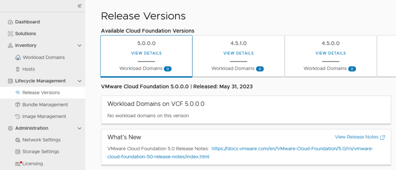Image resolution: width=396 pixels, height=170 pixels.
Task: Collapse the sidebar with double-chevron icon
Action: click(79, 6)
